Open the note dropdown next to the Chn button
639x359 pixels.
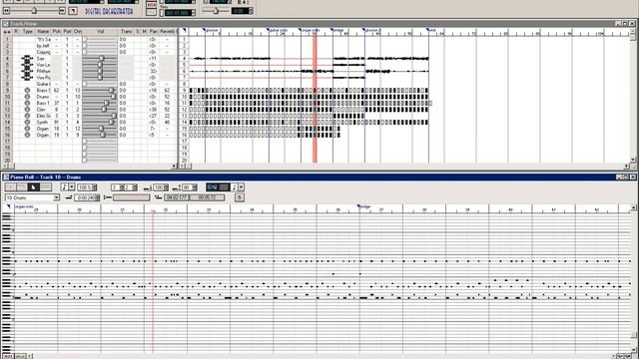tap(241, 187)
